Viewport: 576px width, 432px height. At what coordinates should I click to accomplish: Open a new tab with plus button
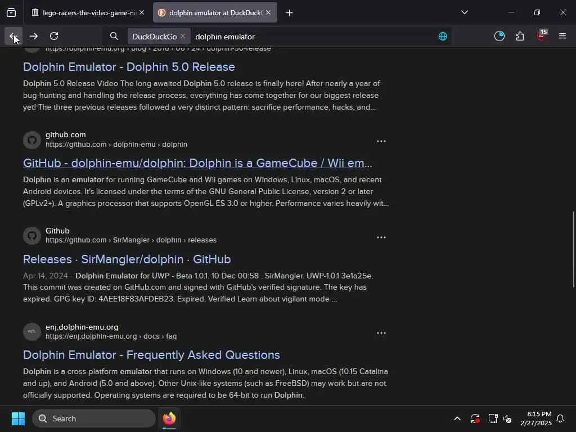[290, 13]
